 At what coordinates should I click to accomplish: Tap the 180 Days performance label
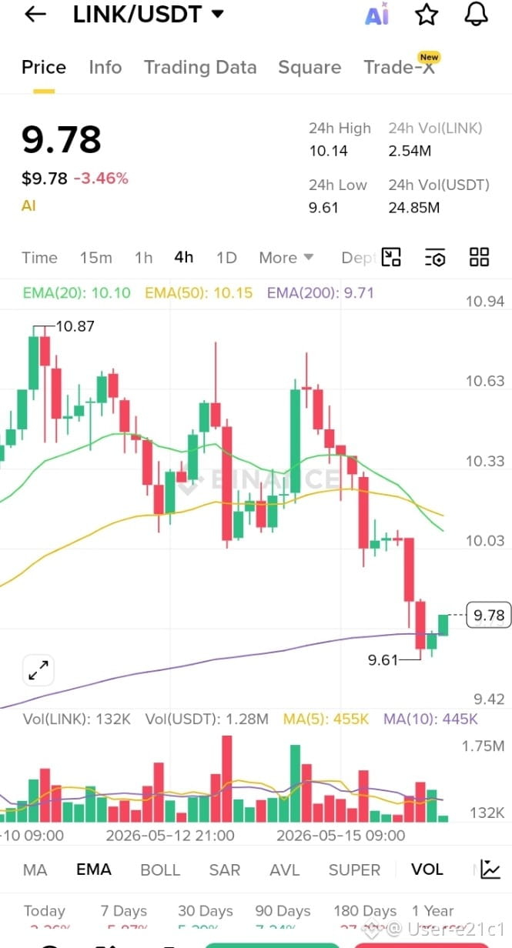coord(365,911)
